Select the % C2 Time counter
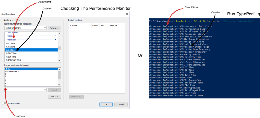260x118 pixels. 31,47
